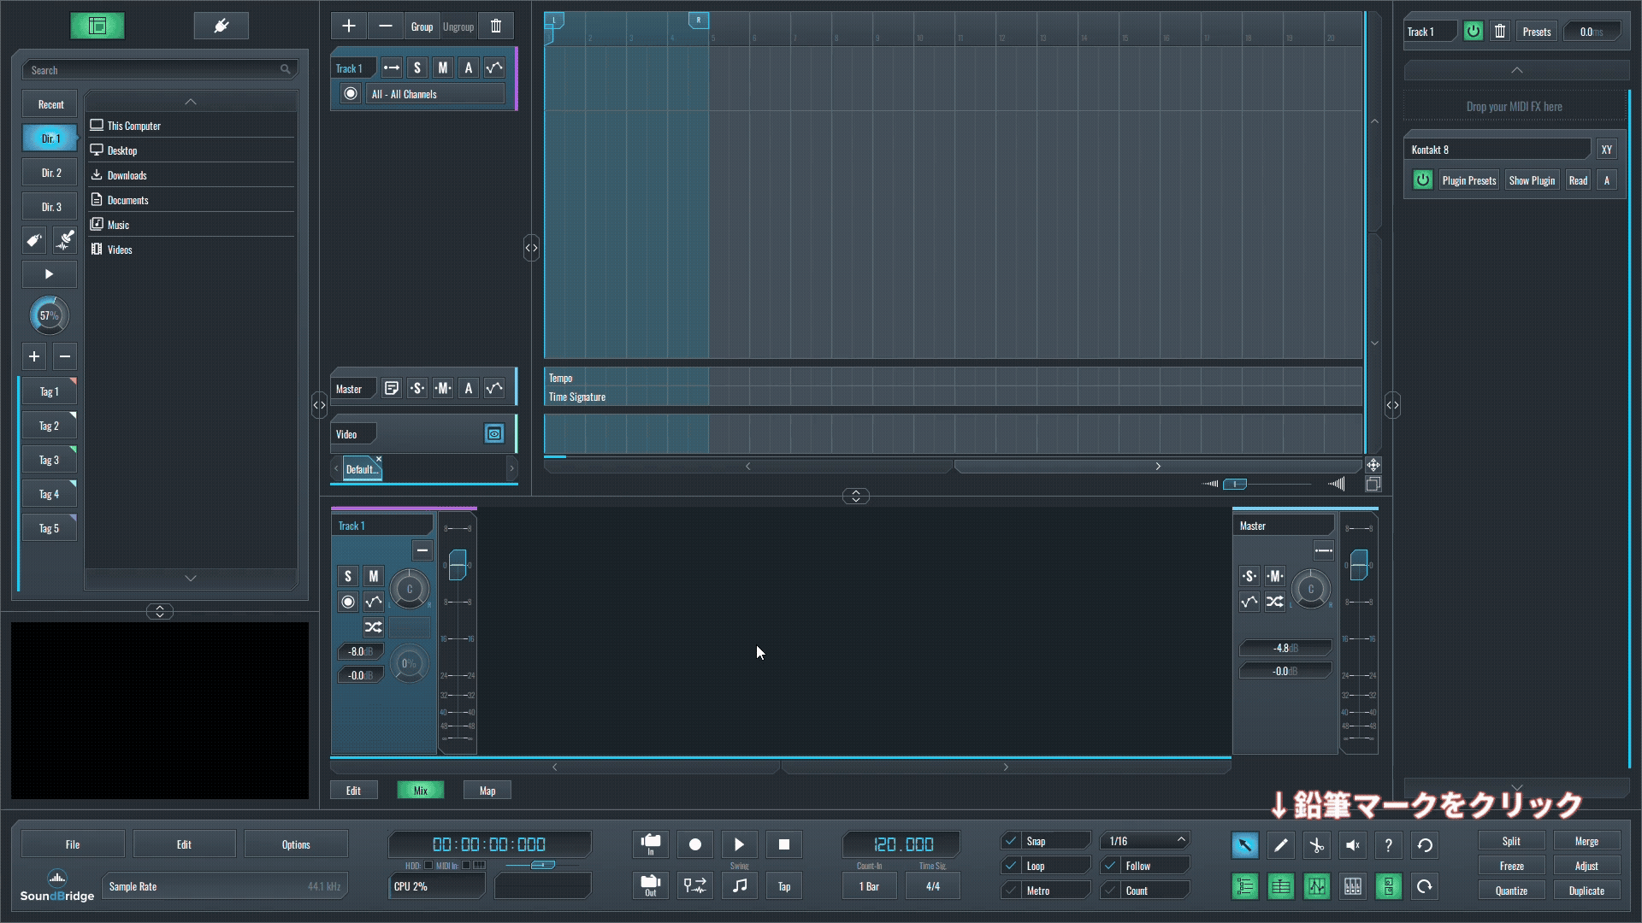1642x923 pixels.
Task: Click the 120.000 tempo display
Action: click(902, 844)
